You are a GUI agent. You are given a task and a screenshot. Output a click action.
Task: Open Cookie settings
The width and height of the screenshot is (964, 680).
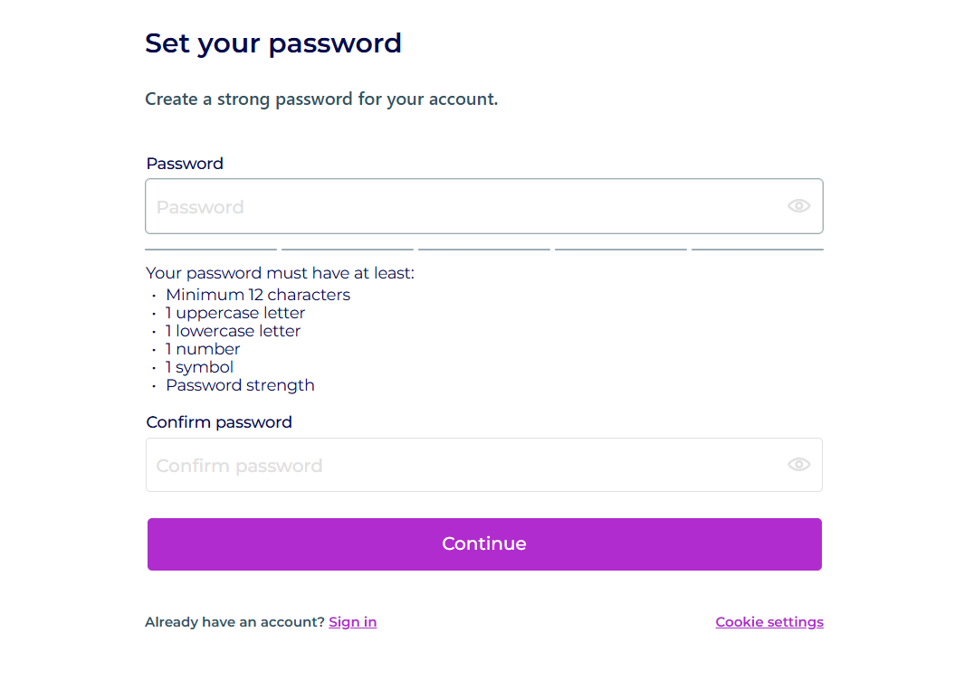click(x=769, y=622)
